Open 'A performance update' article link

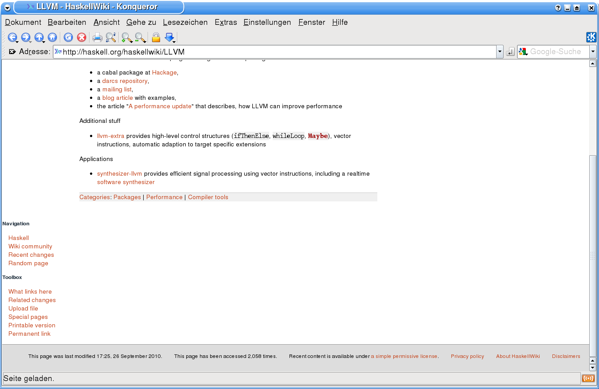pyautogui.click(x=160, y=106)
